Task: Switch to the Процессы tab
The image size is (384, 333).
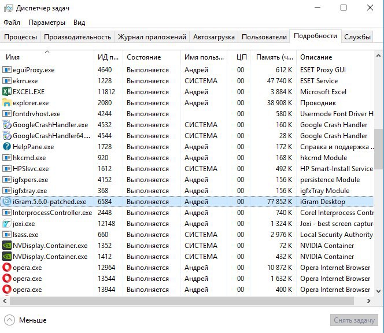Action: (21, 37)
